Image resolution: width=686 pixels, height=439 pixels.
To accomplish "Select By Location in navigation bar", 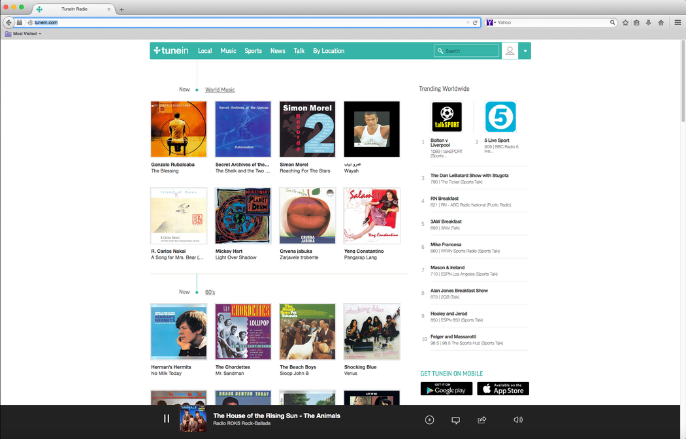I will click(x=328, y=51).
